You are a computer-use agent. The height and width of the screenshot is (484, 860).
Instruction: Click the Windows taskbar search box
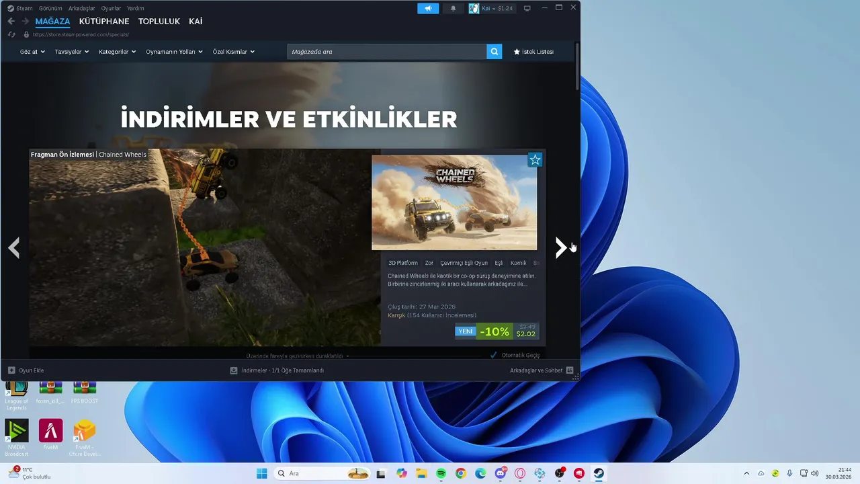(x=322, y=473)
